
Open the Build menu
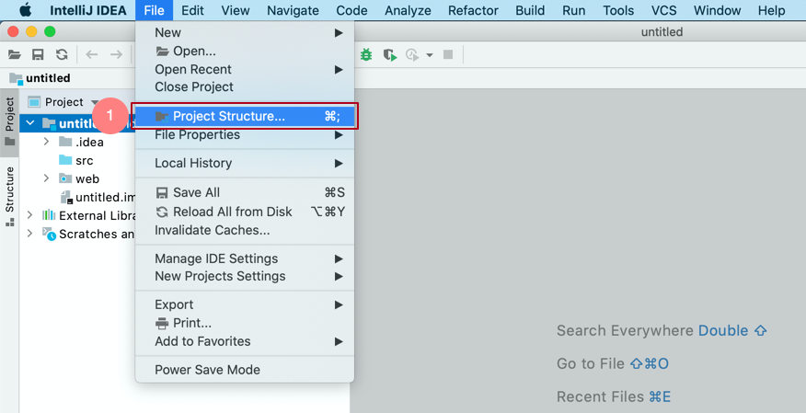530,10
